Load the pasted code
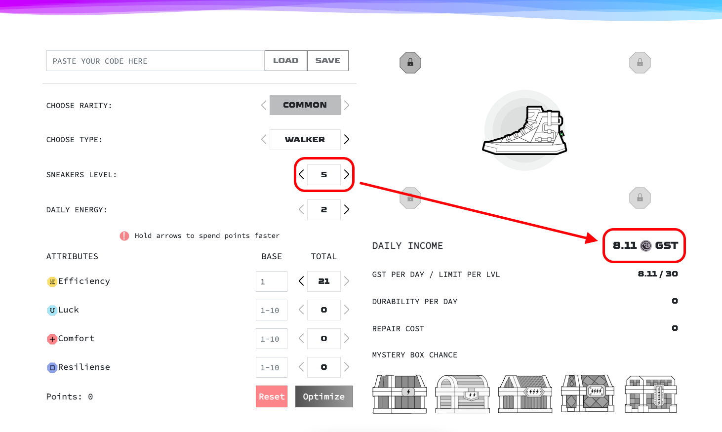This screenshot has width=722, height=432. [286, 61]
